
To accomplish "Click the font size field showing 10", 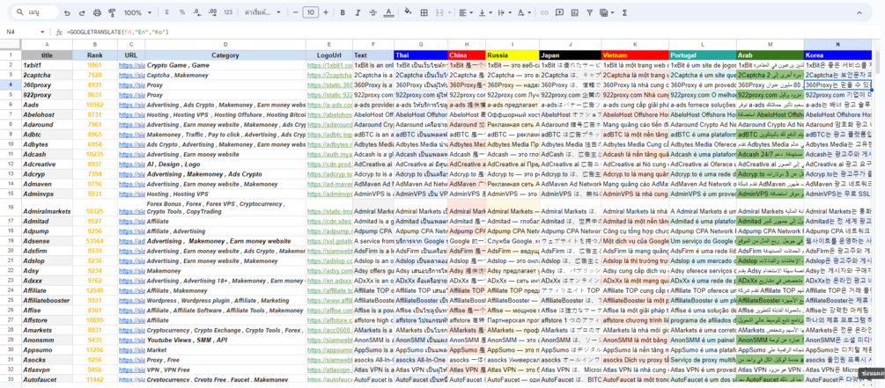I will (x=311, y=12).
